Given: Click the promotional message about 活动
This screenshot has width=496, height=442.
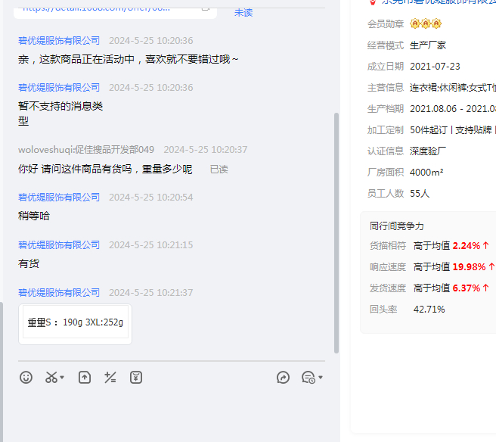Looking at the screenshot, I should (128, 59).
